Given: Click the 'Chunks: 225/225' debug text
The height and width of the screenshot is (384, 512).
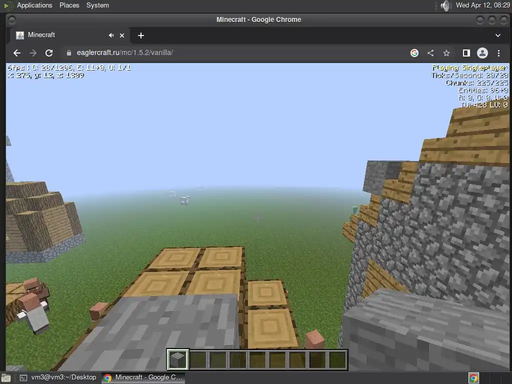Looking at the screenshot, I should coord(476,82).
